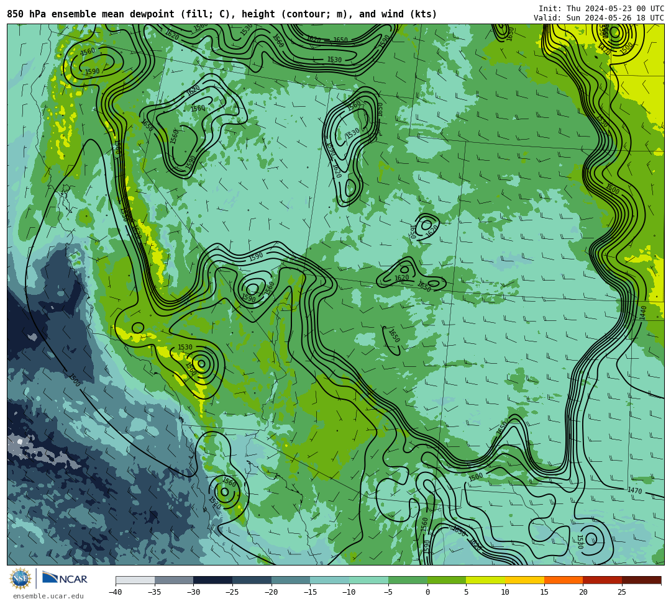The height and width of the screenshot is (604, 671).
Task: Click the colorbar tick label -25
Action: click(232, 592)
